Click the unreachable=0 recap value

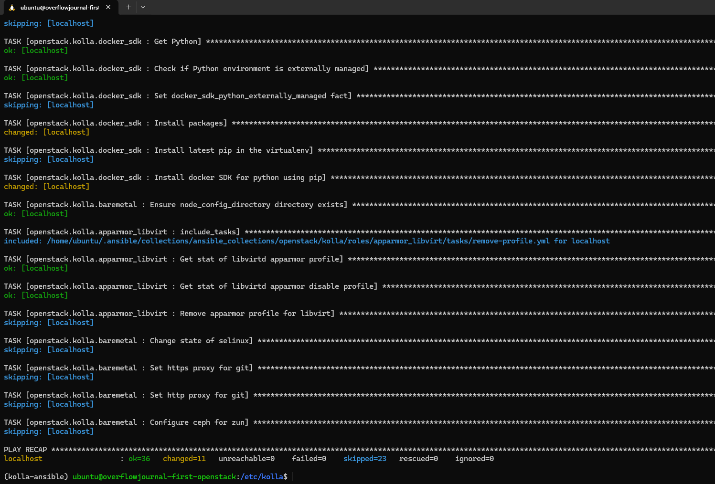point(246,459)
